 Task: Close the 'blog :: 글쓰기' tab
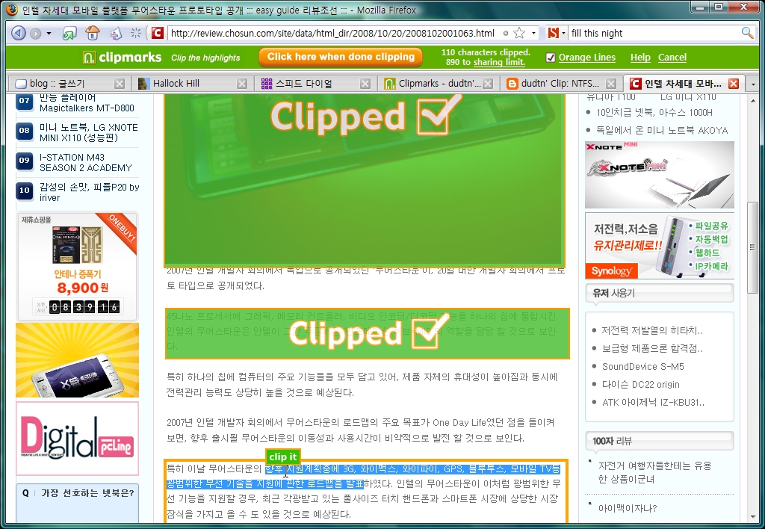(x=119, y=84)
